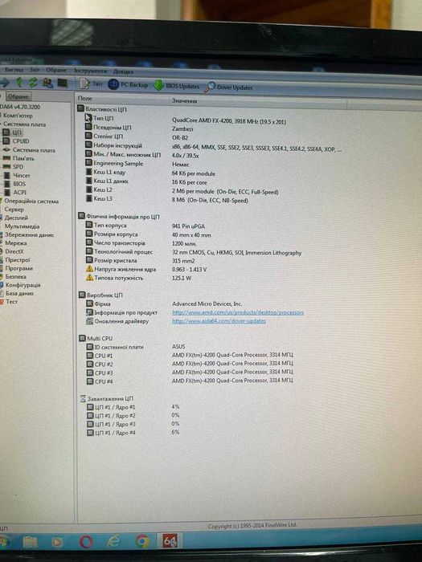Click warning icon beside Напруга живлення ядра
The width and height of the screenshot is (422, 562).
[90, 269]
